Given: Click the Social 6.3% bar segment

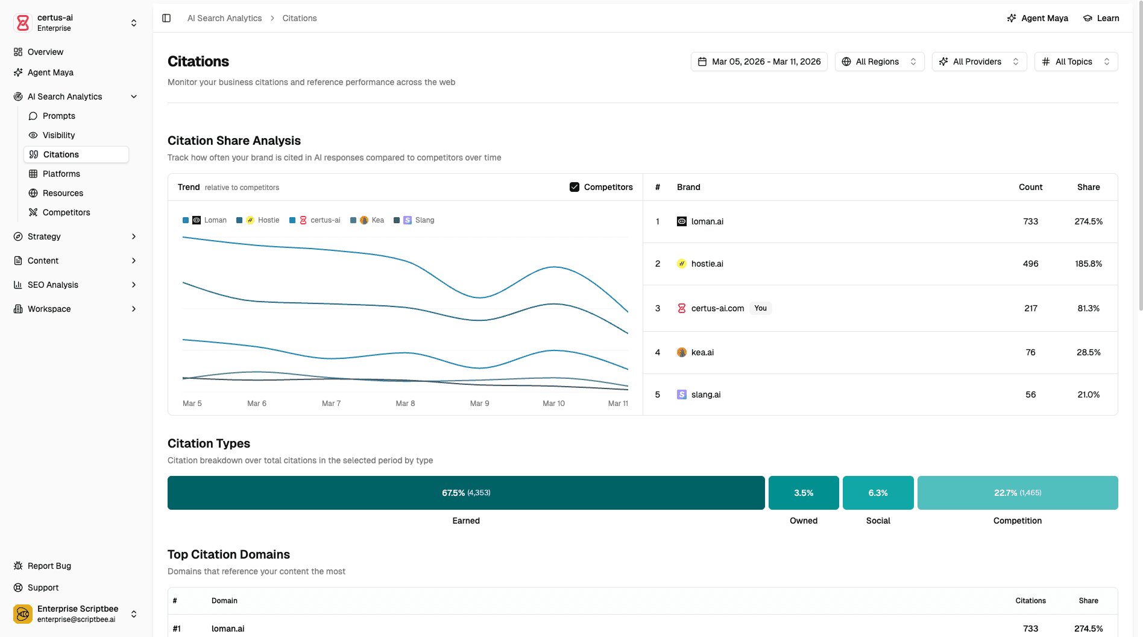Looking at the screenshot, I should click(x=878, y=493).
